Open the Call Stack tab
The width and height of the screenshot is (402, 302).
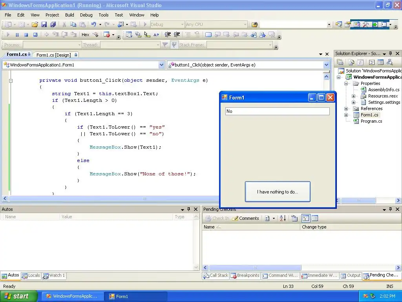[x=216, y=276]
